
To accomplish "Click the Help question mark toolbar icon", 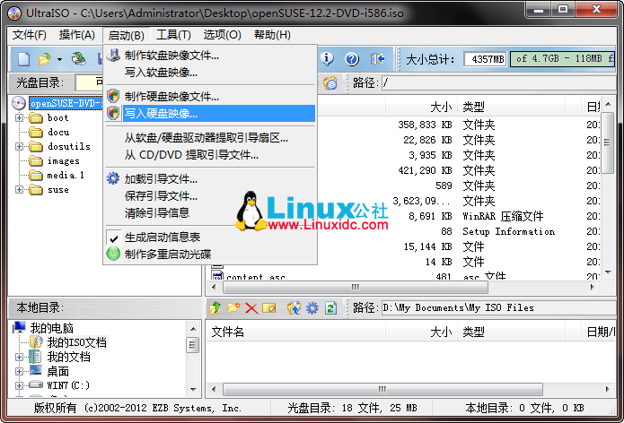I will point(352,59).
